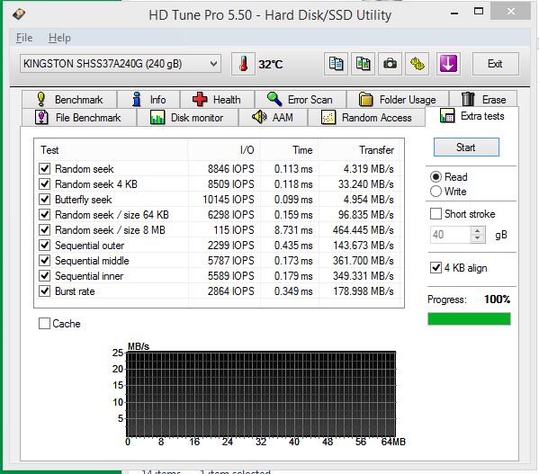Open the Help menu

tap(59, 38)
